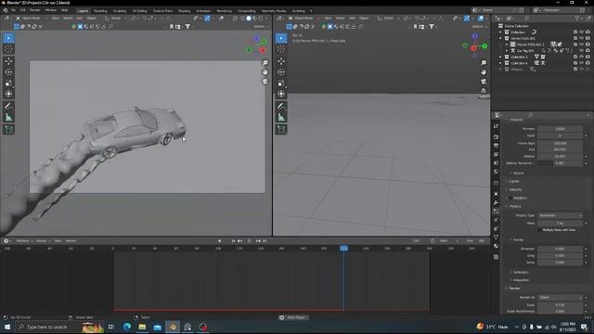Jump to the end frame
The height and width of the screenshot is (334, 594).
click(265, 241)
